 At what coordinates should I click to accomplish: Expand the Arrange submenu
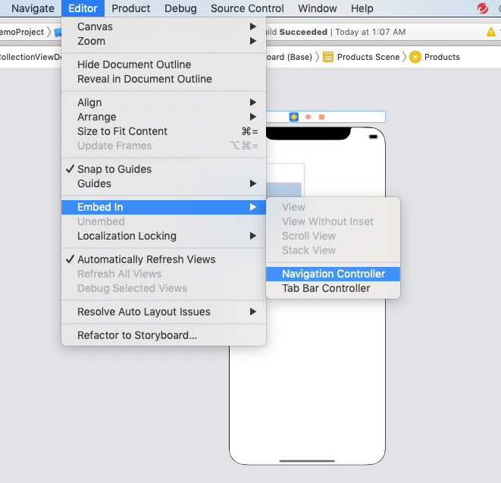coord(164,117)
